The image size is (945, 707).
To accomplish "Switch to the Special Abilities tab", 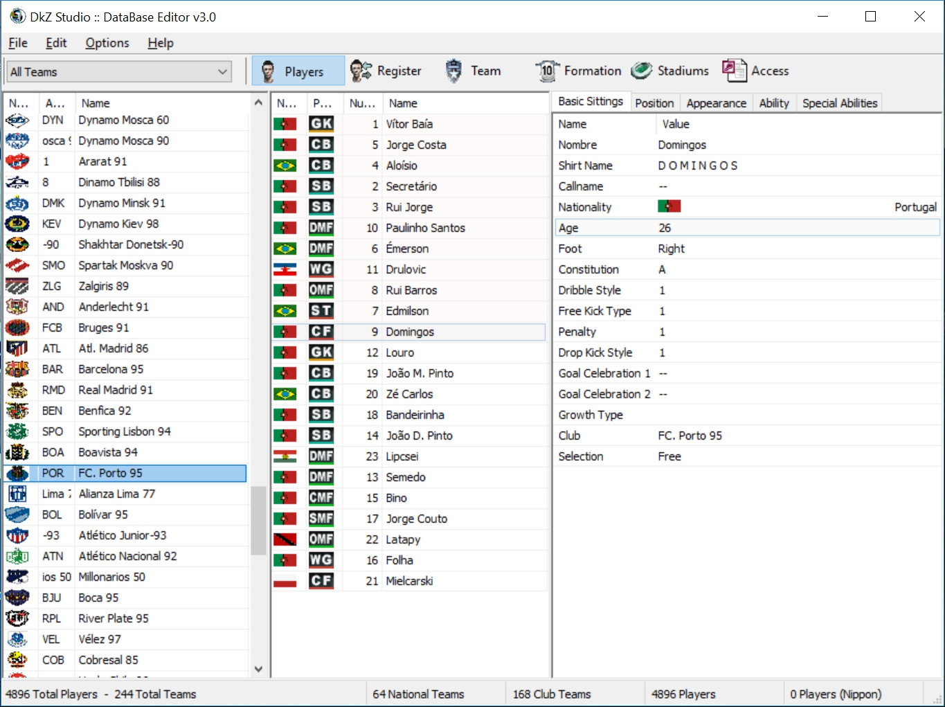I will coord(840,103).
